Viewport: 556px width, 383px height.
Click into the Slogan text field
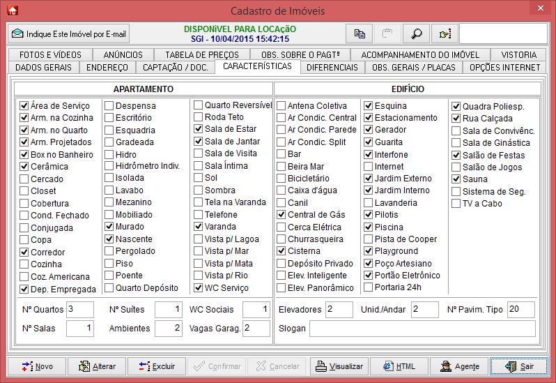pyautogui.click(x=422, y=329)
